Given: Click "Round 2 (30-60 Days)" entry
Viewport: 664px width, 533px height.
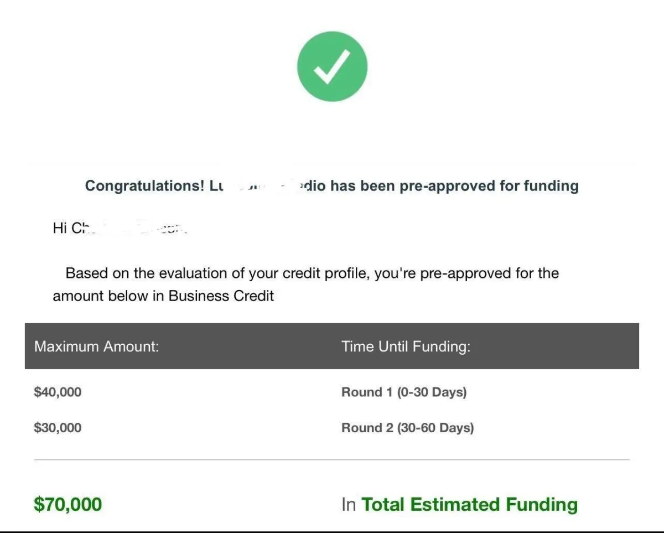Looking at the screenshot, I should (407, 428).
